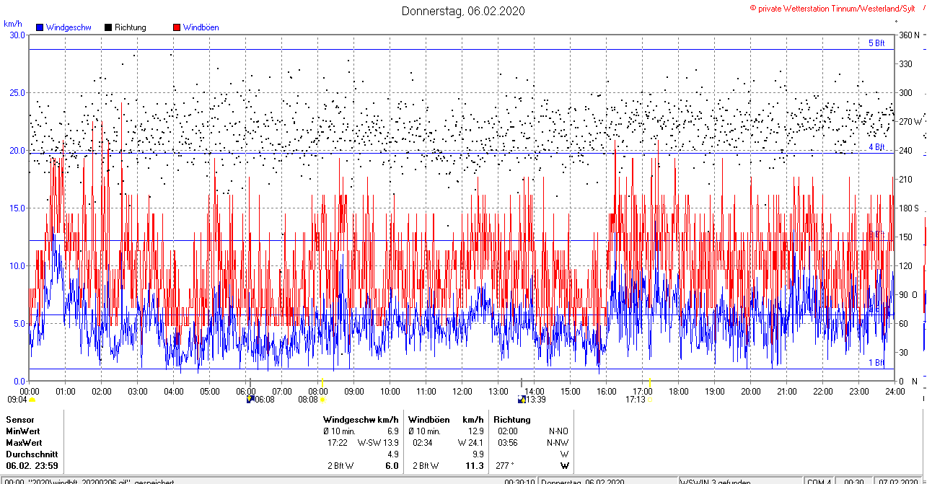This screenshot has height=484, width=945.
Task: Click the 'Windgeschw km/h' column header
Action: (x=361, y=419)
